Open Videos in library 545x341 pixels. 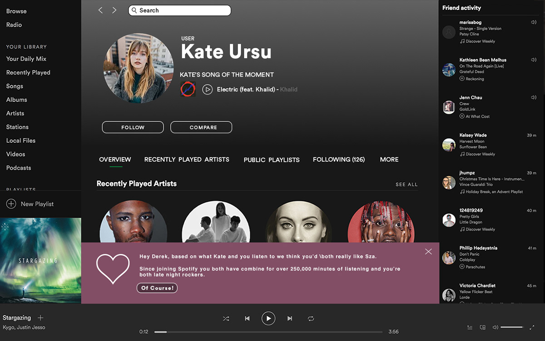(x=16, y=154)
